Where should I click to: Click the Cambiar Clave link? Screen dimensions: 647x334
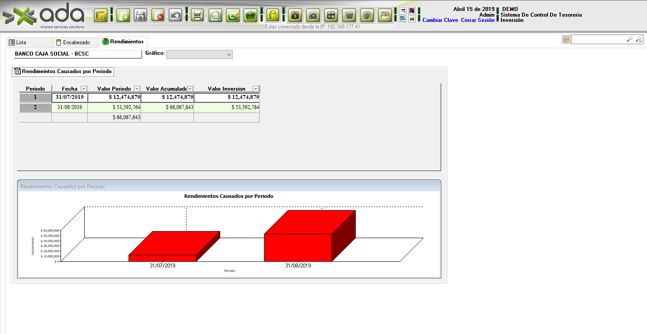(x=440, y=20)
